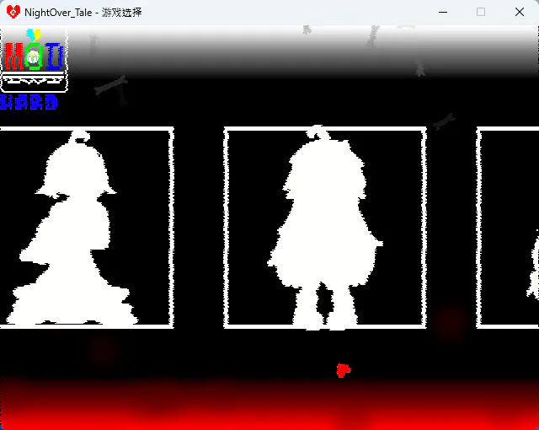Click the colorful MOD logo icon
The width and height of the screenshot is (539, 430).
[34, 60]
